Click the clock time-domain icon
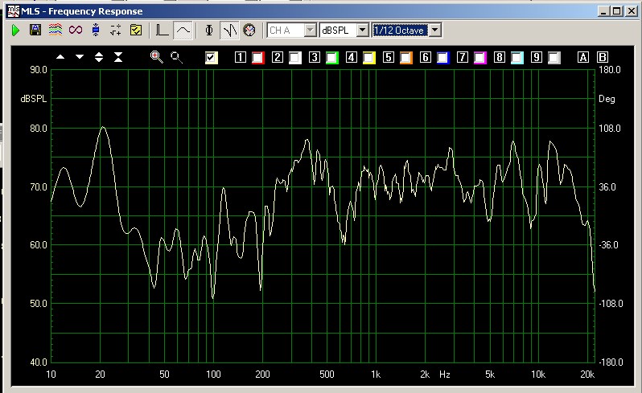 tap(249, 31)
